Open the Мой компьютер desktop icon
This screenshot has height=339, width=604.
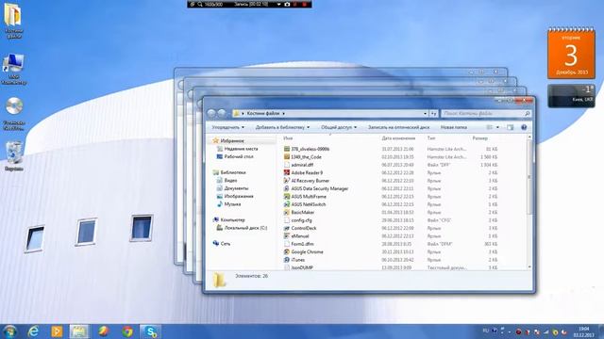pyautogui.click(x=13, y=69)
